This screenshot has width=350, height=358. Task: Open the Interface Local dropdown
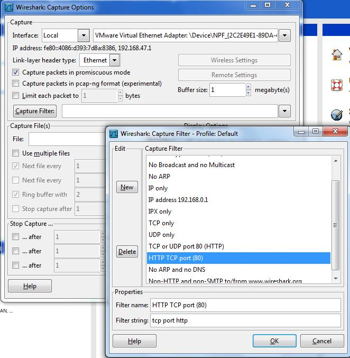coord(84,35)
